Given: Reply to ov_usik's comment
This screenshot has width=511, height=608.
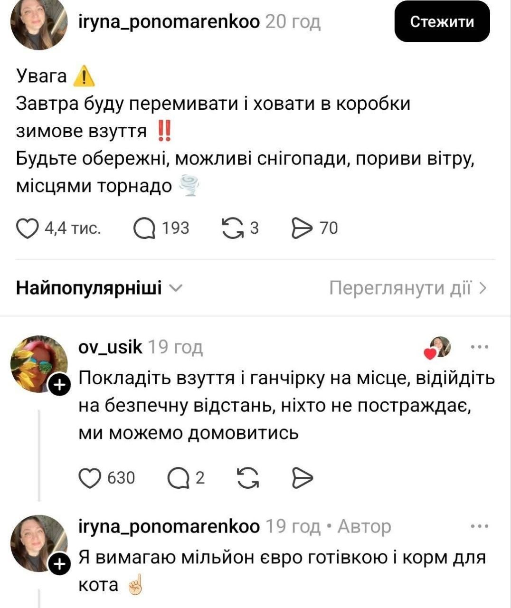Looking at the screenshot, I should click(x=178, y=478).
